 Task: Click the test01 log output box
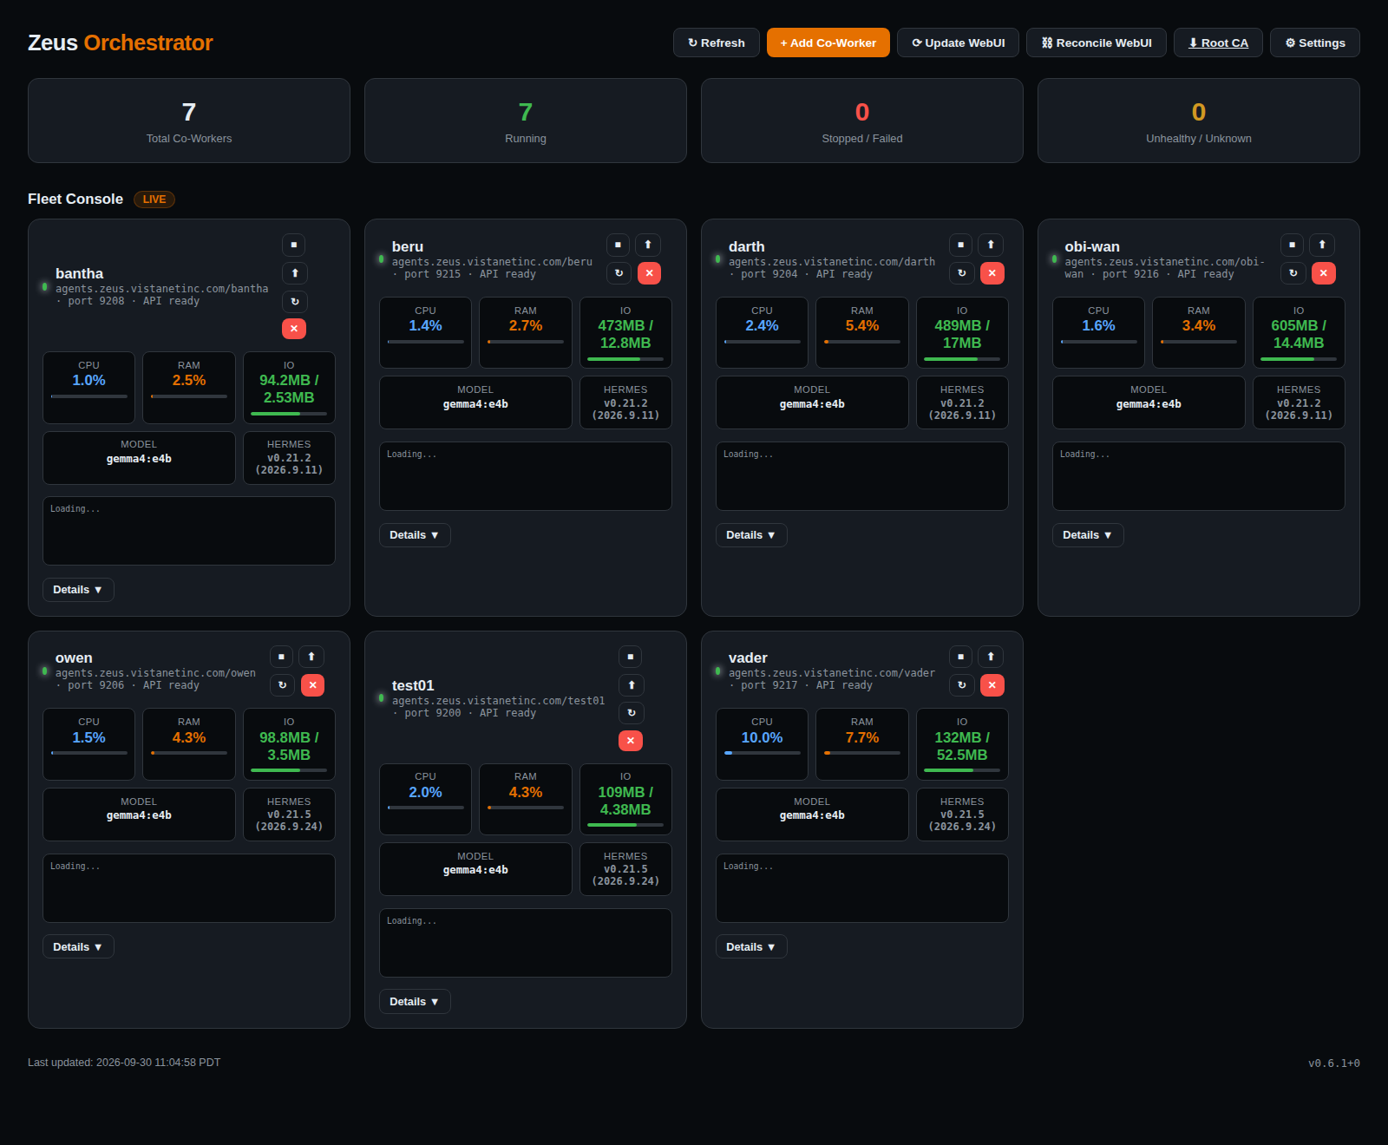[x=526, y=943]
